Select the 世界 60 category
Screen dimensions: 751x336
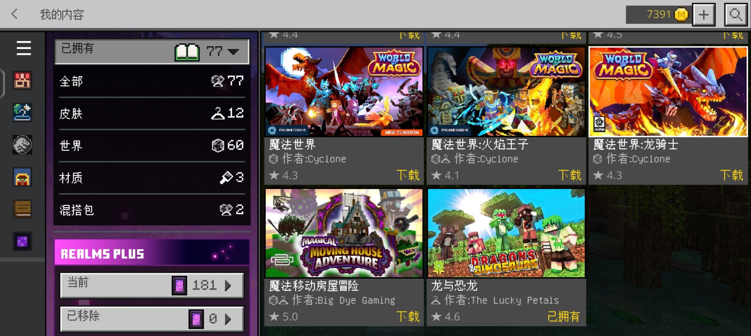click(152, 146)
